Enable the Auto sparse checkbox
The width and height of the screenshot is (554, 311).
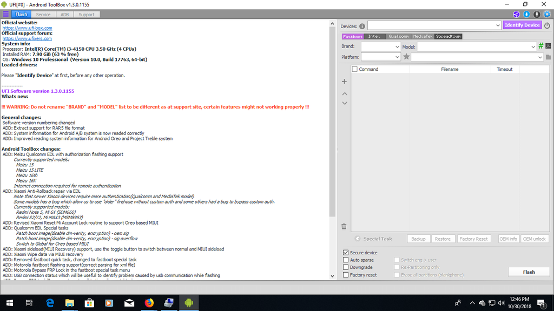pyautogui.click(x=346, y=260)
